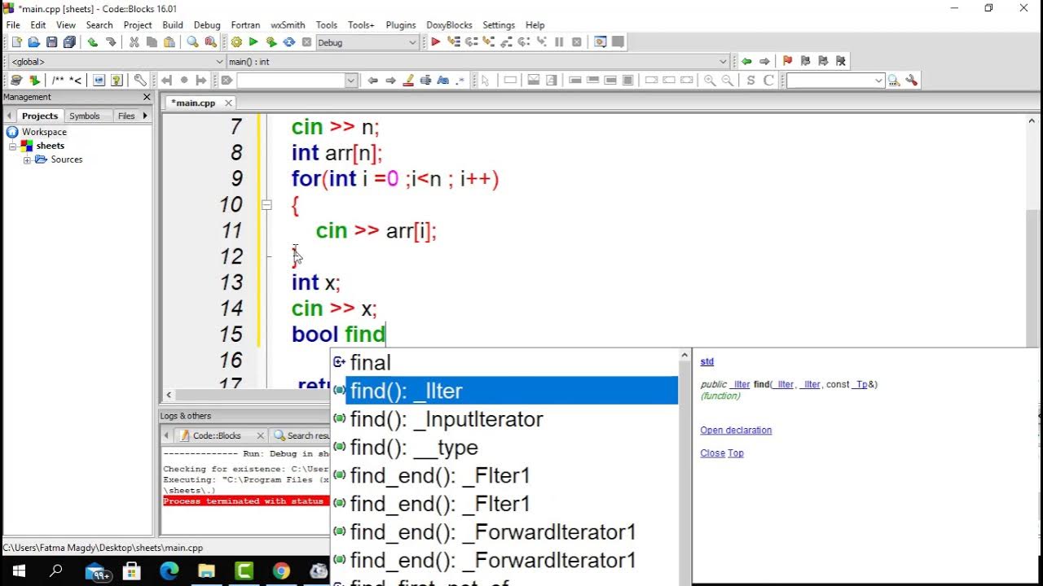Cut selection with the scissors icon
The width and height of the screenshot is (1043, 586).
point(134,42)
